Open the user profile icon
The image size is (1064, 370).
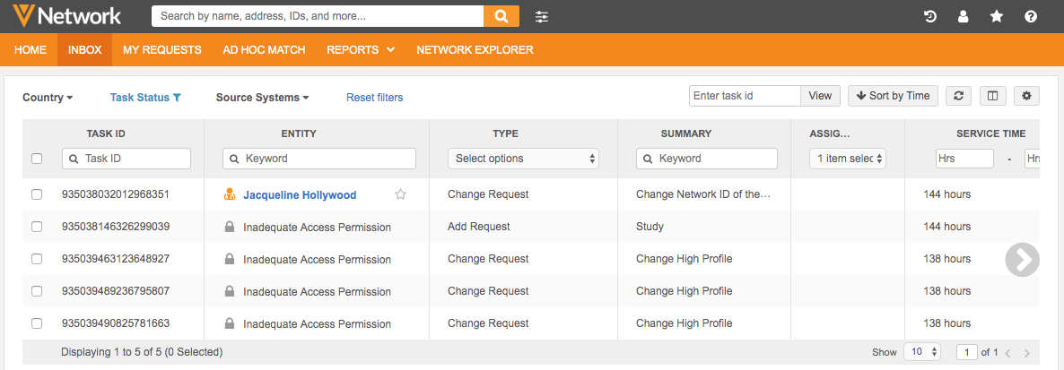coord(964,16)
